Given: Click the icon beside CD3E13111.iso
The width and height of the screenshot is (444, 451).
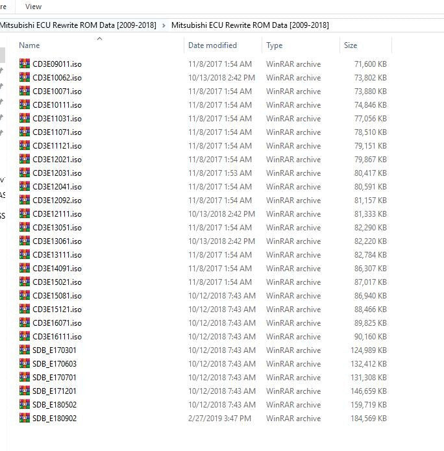Looking at the screenshot, I should [25, 255].
